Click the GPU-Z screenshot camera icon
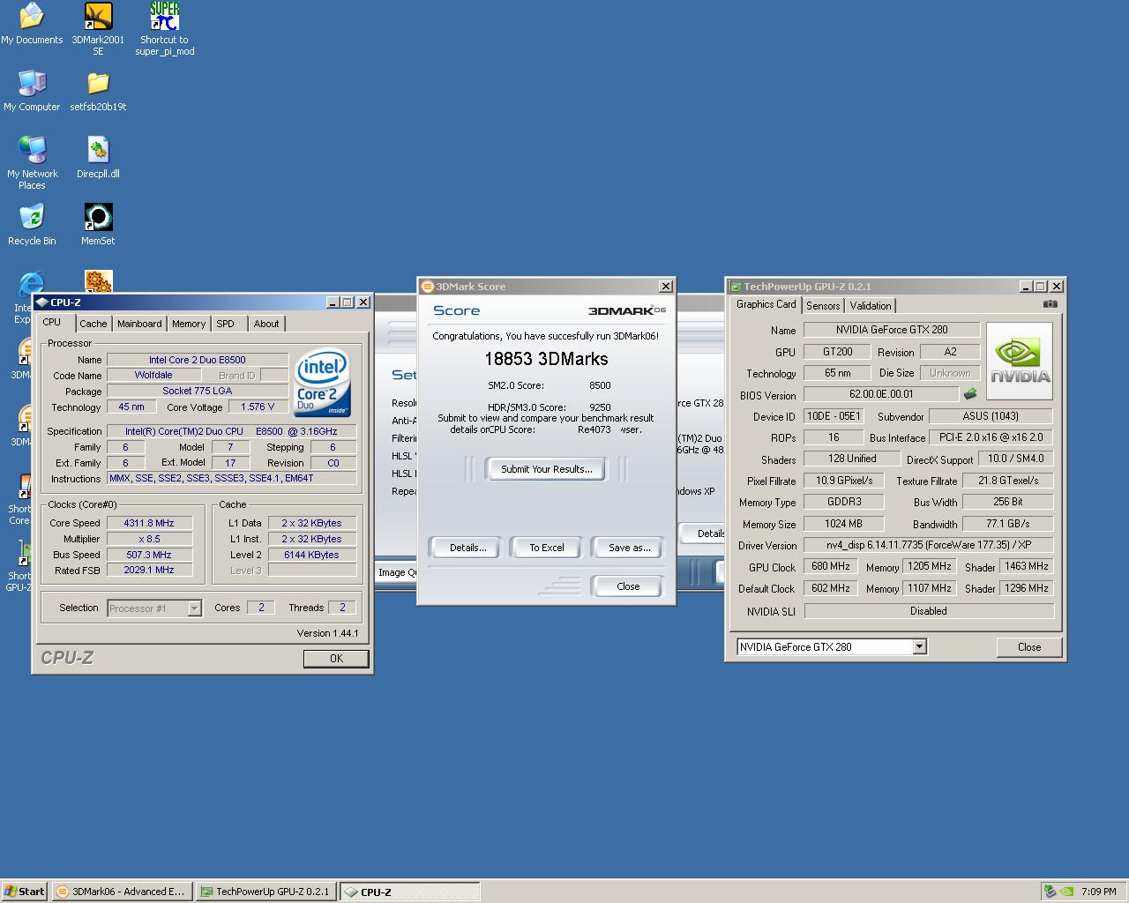This screenshot has height=903, width=1129. click(1050, 304)
